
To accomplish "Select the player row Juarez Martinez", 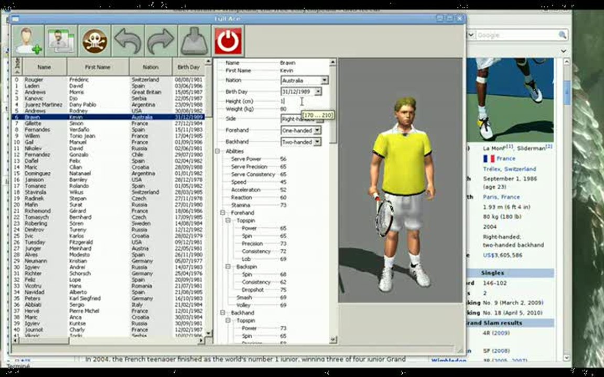I will pos(108,105).
